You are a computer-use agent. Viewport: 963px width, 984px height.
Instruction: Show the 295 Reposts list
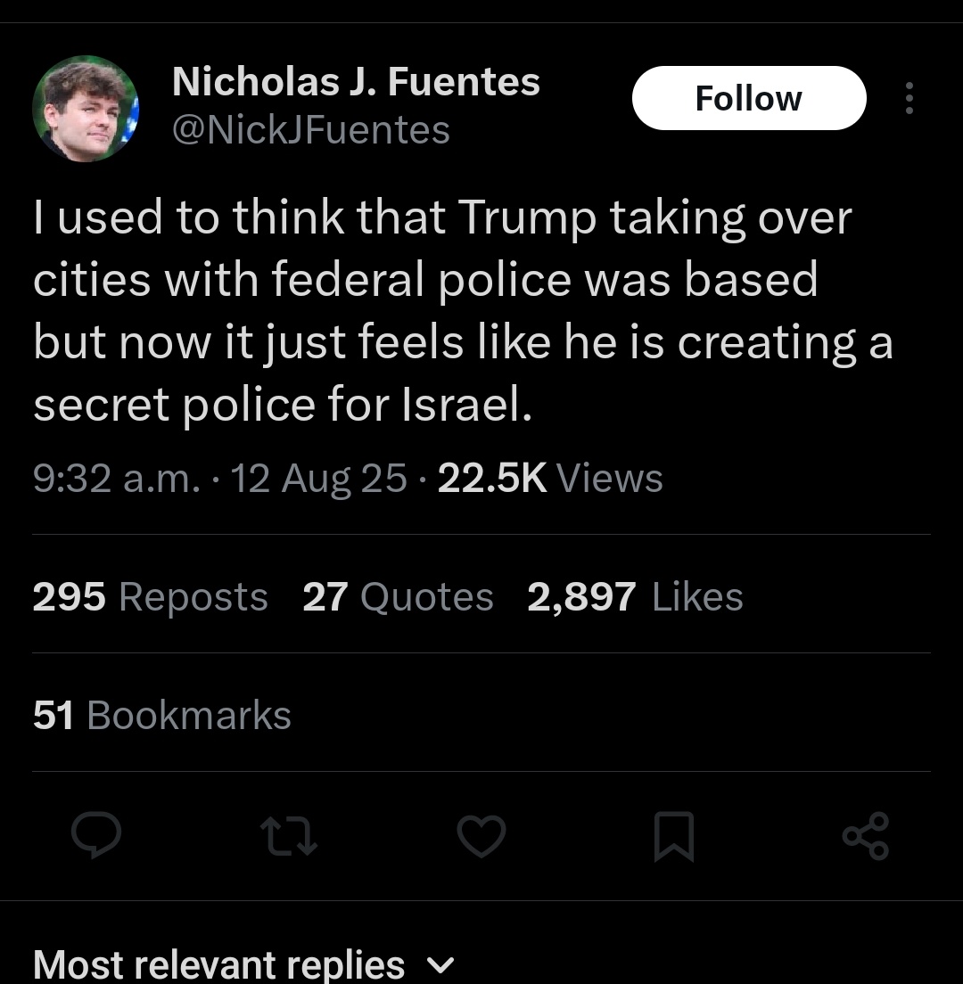coord(150,596)
